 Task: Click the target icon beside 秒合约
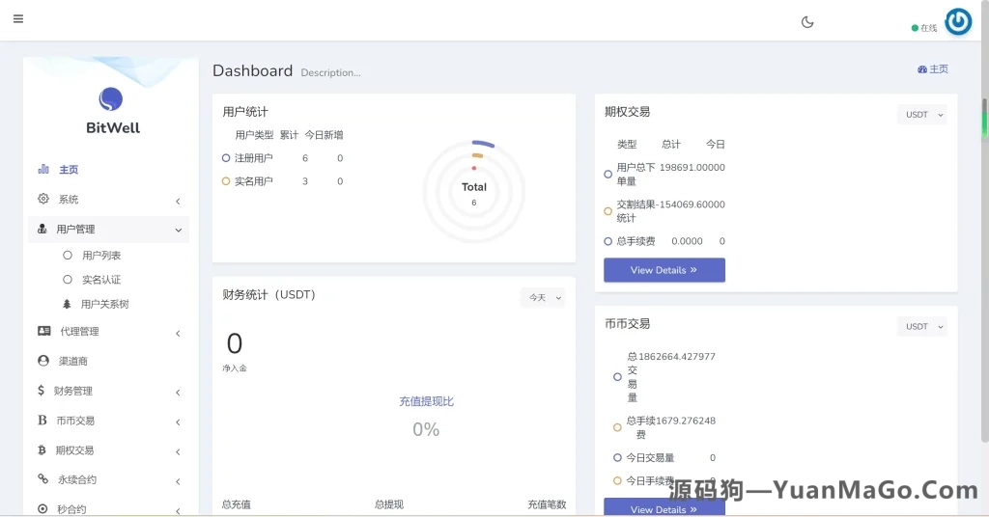click(42, 509)
